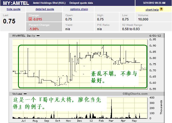Click the 'Thousands' volume axis label
Viewport: 172px width, 123px height.
click(x=161, y=107)
